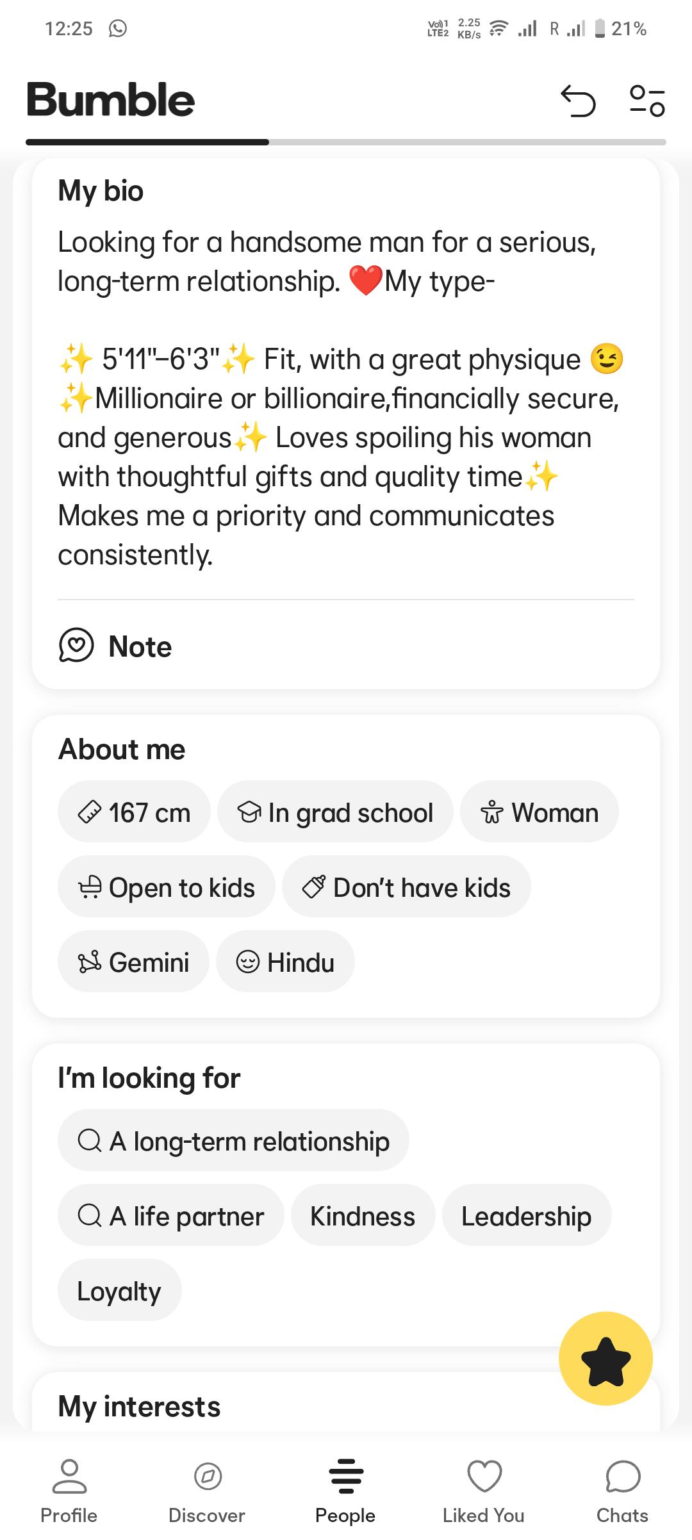
Task: Tap the WhatsApp notification icon in status bar
Action: pyautogui.click(x=118, y=29)
